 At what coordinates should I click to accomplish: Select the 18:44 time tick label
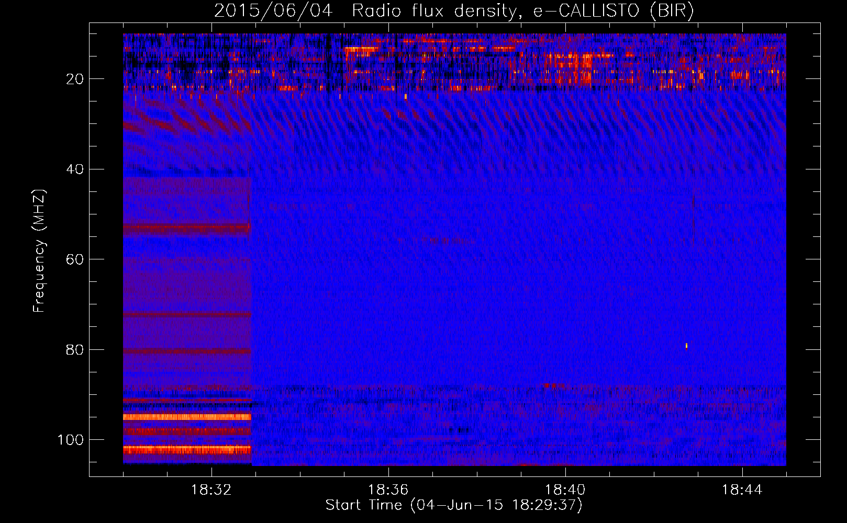coord(742,490)
